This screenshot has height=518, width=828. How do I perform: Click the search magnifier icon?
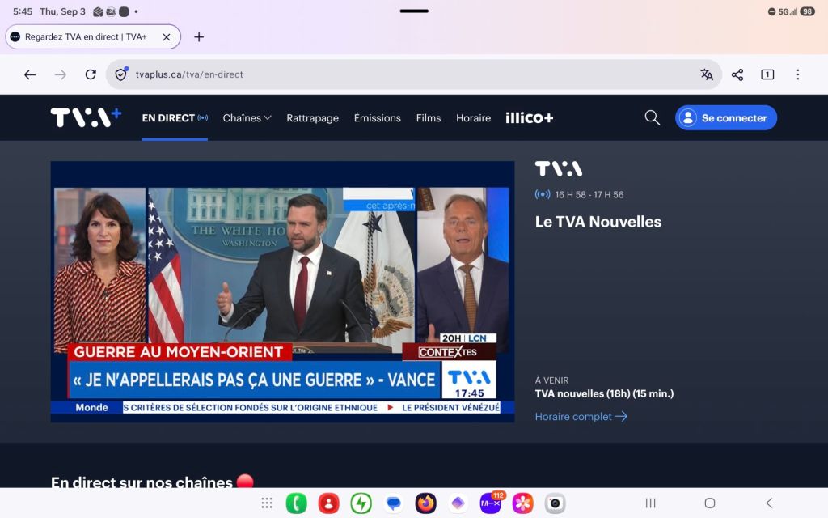click(x=653, y=117)
